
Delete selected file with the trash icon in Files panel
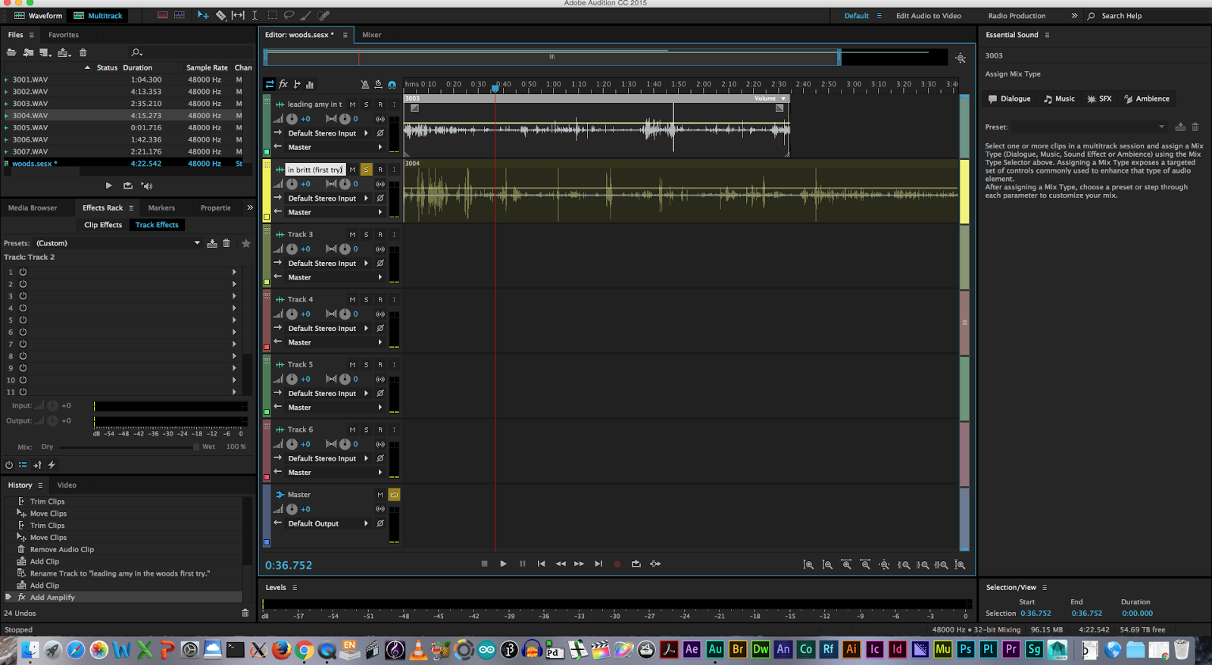point(83,52)
